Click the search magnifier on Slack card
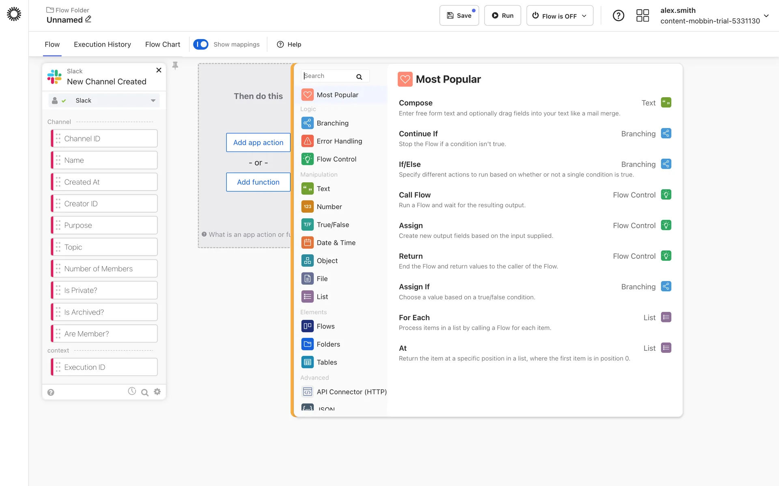Viewport: 779px width, 486px height. pos(144,392)
